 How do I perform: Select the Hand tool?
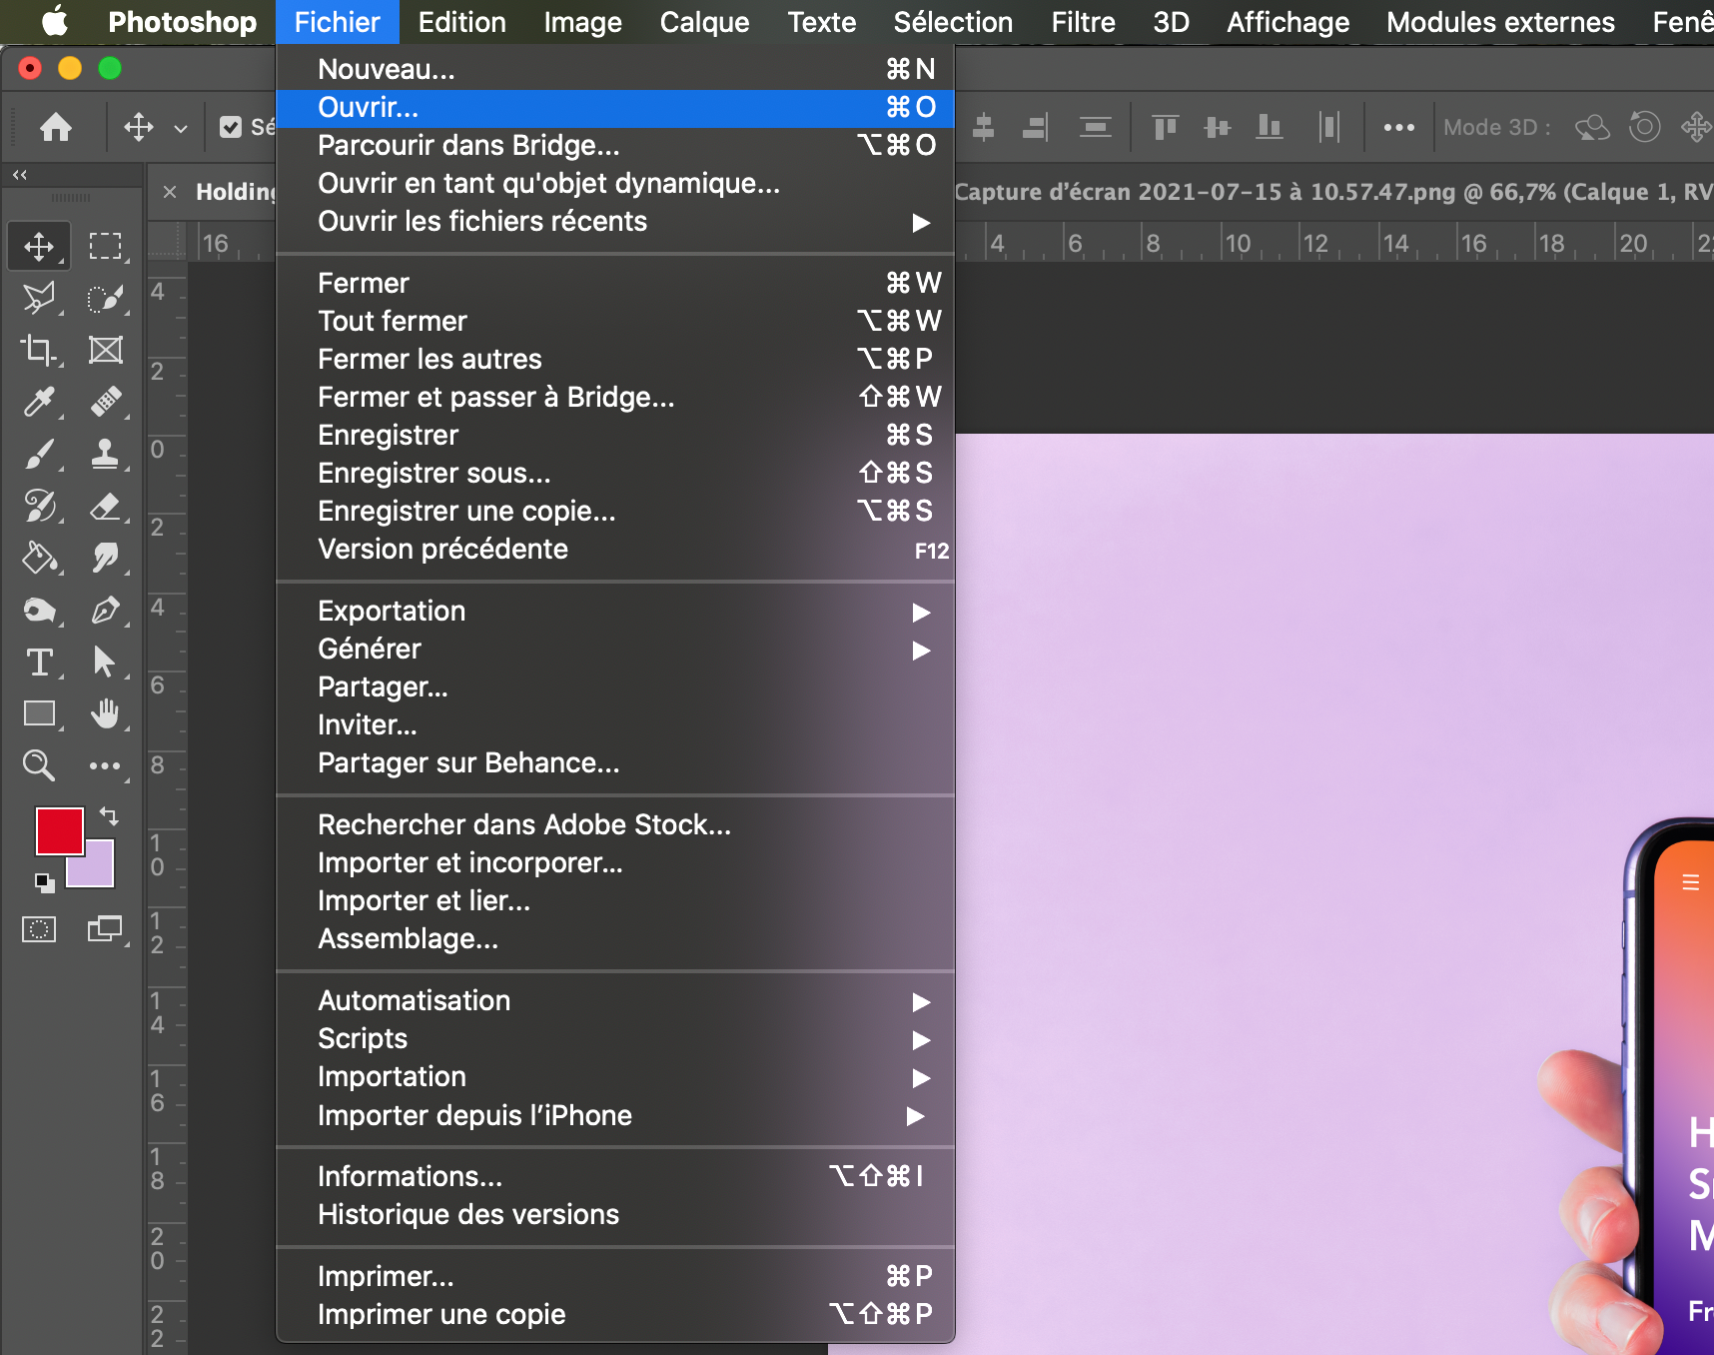coord(105,713)
